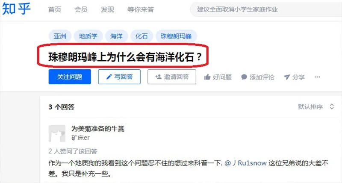Screen dimensions: 342x183
Task: Click the add-person icon in 邀请回答
Action: click(158, 77)
